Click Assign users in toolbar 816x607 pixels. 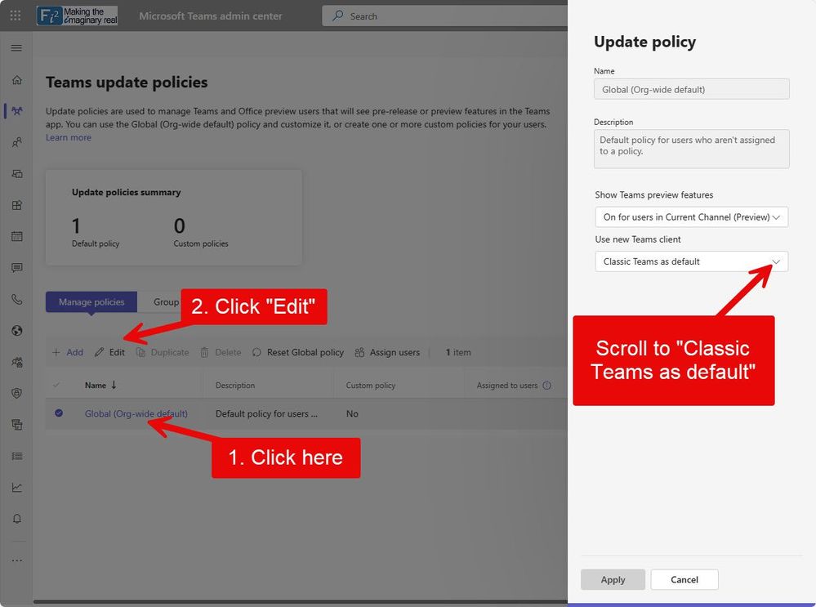pos(387,352)
